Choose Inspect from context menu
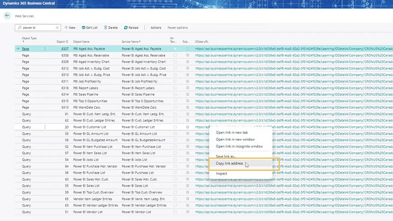This screenshot has height=221, width=393. [221, 173]
